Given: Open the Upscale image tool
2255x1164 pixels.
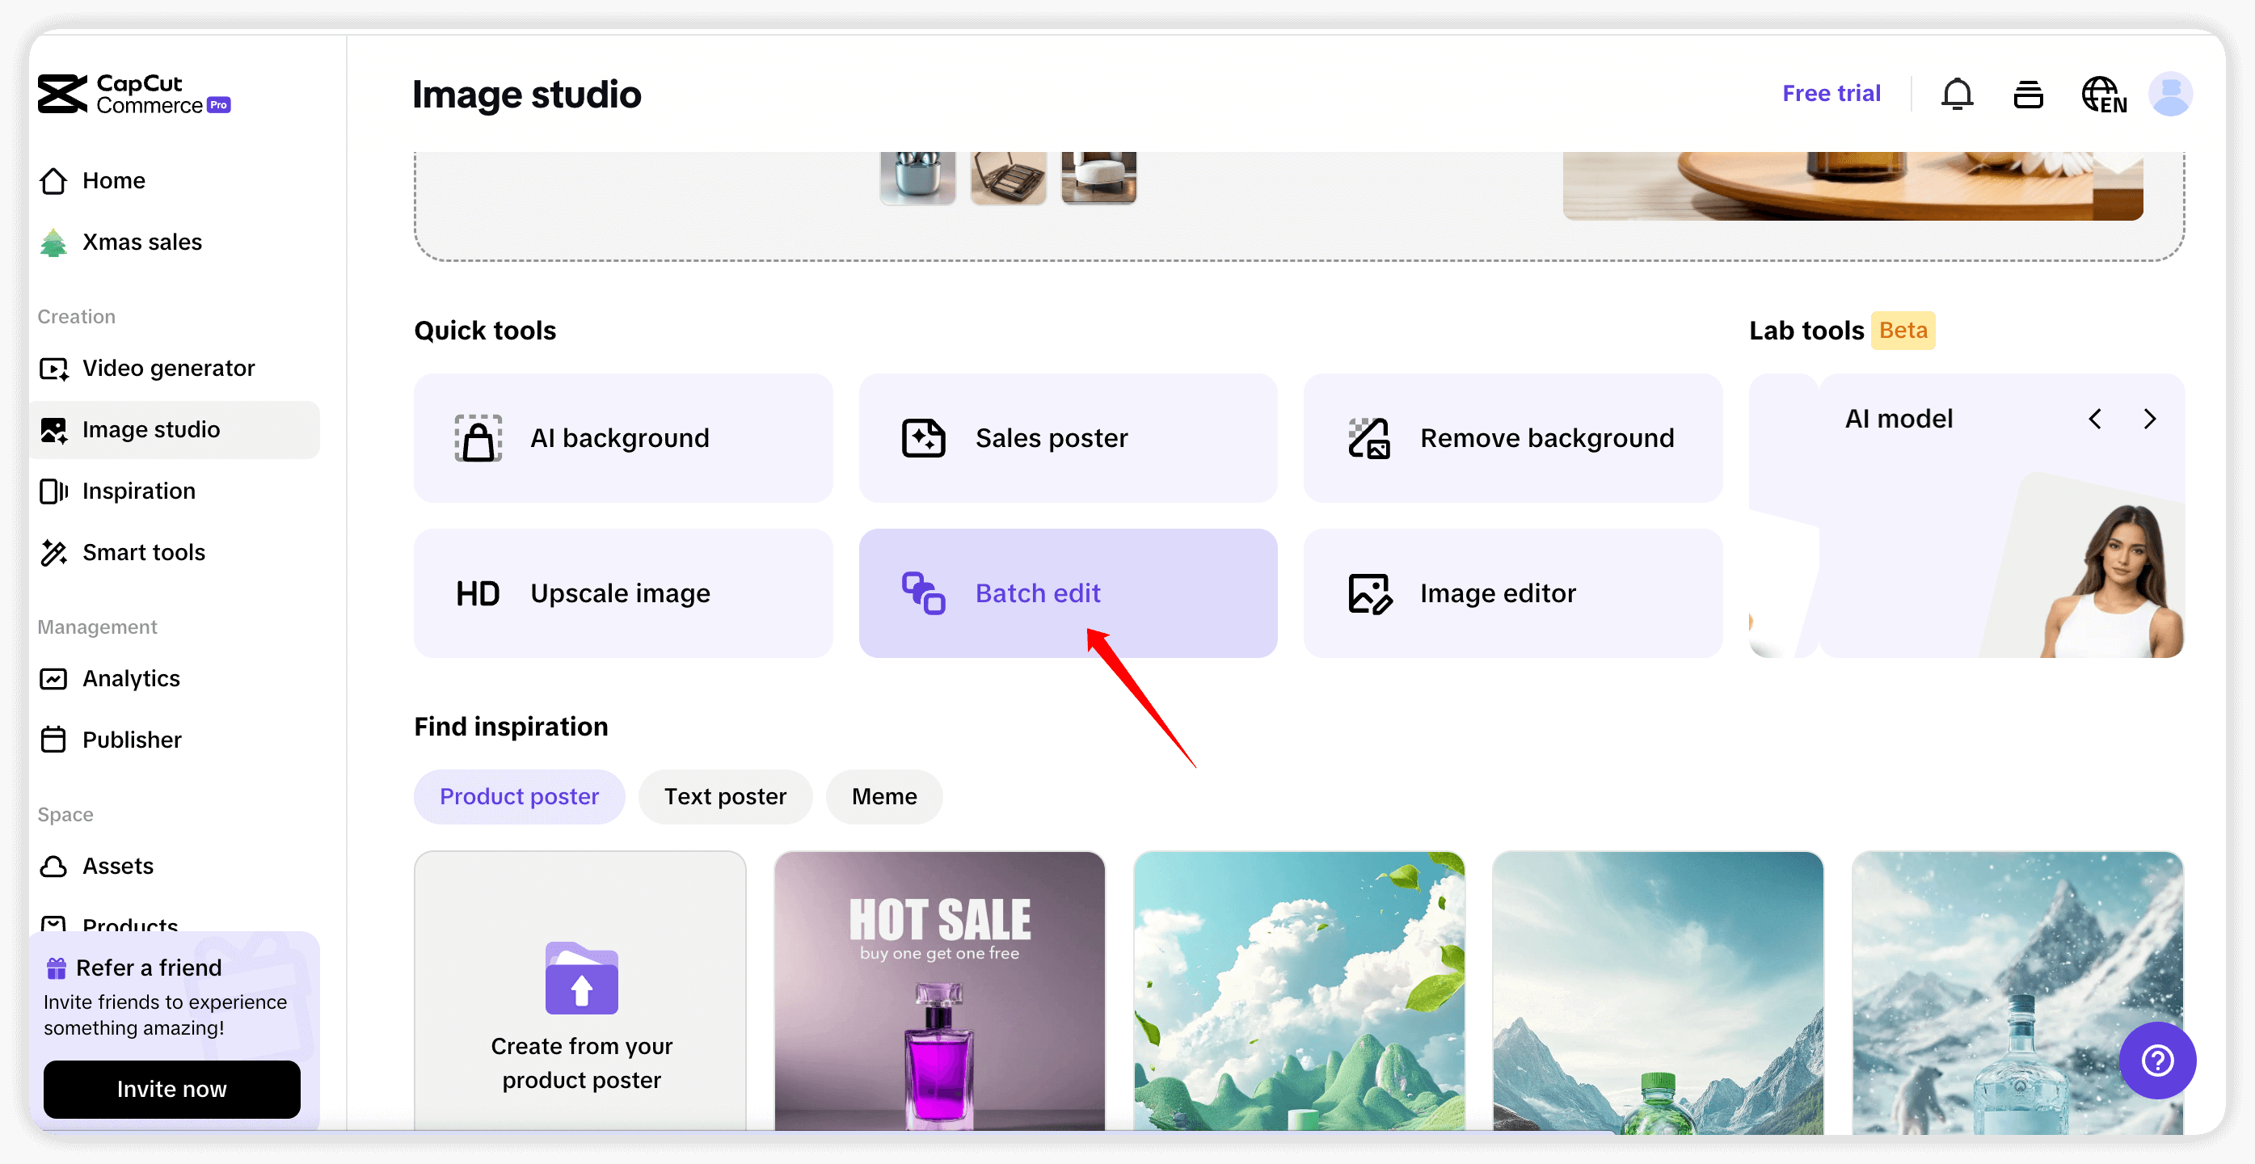Looking at the screenshot, I should pos(623,593).
